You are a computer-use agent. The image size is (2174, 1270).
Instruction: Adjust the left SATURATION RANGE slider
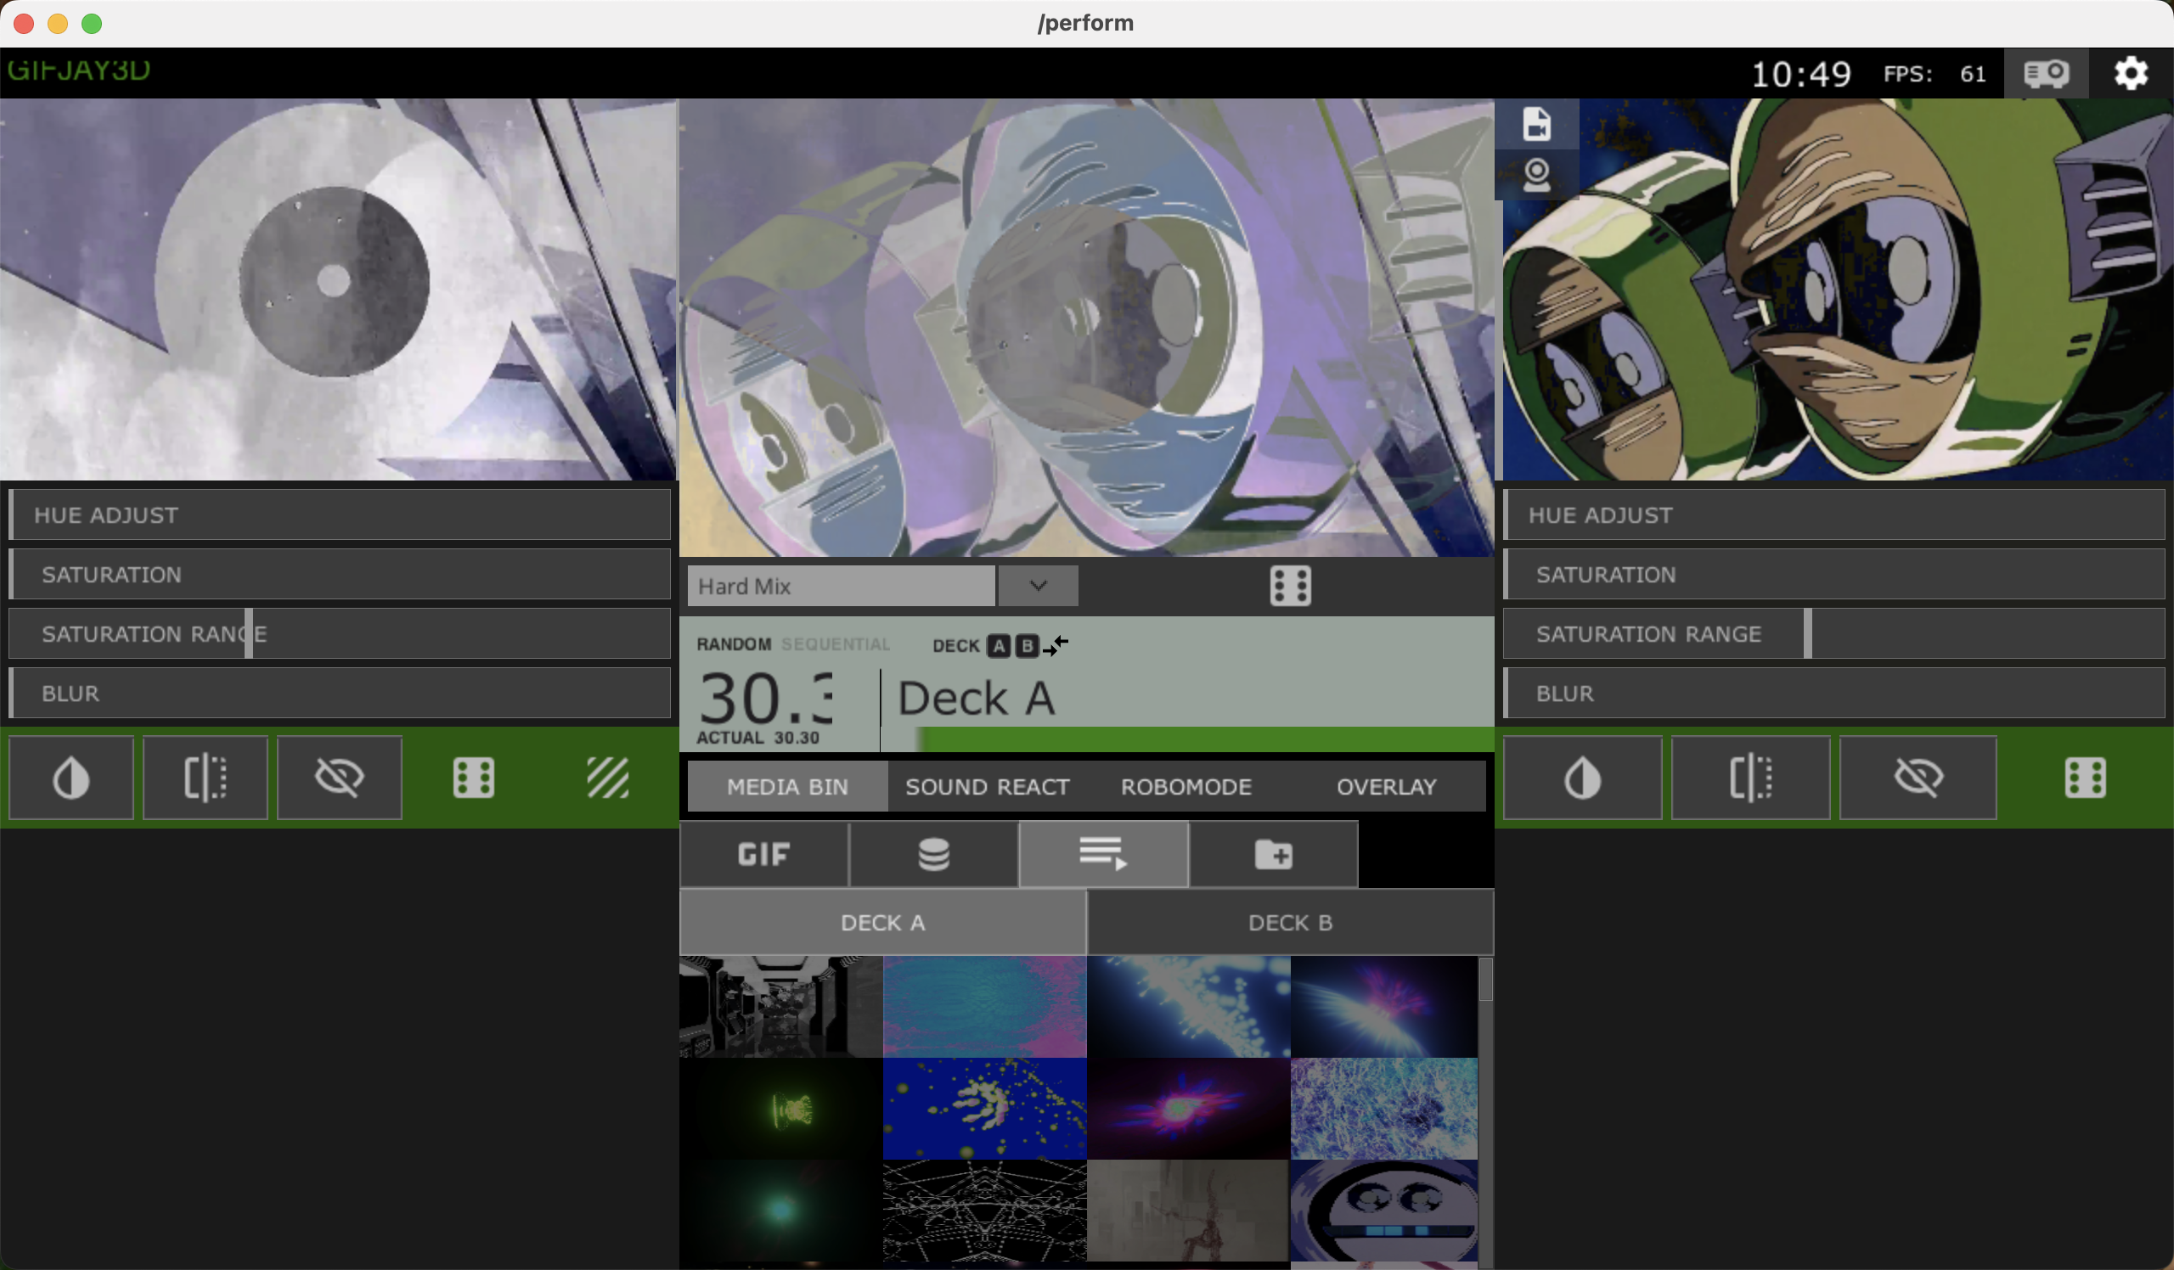[249, 633]
